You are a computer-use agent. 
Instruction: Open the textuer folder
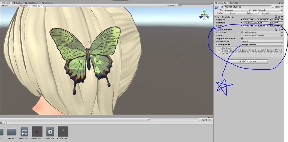[11, 132]
